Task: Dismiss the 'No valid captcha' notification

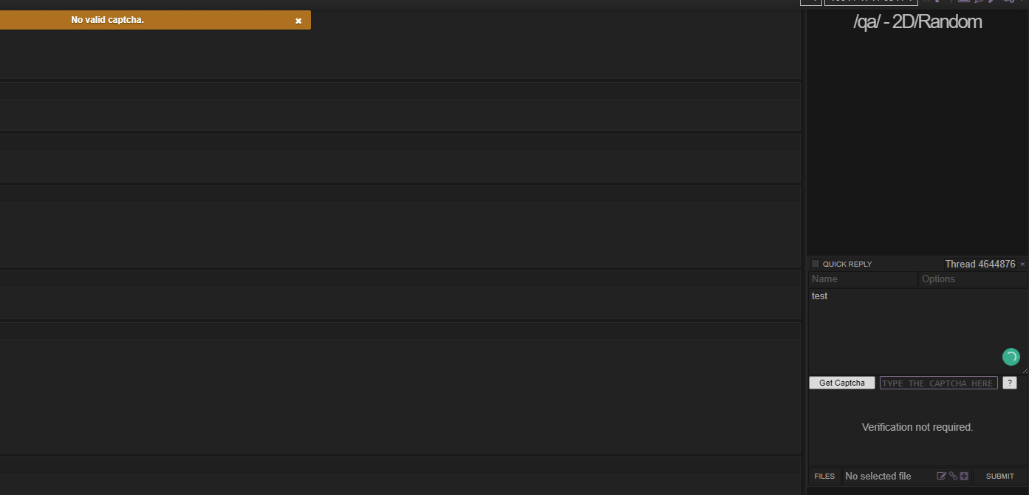Action: (298, 21)
